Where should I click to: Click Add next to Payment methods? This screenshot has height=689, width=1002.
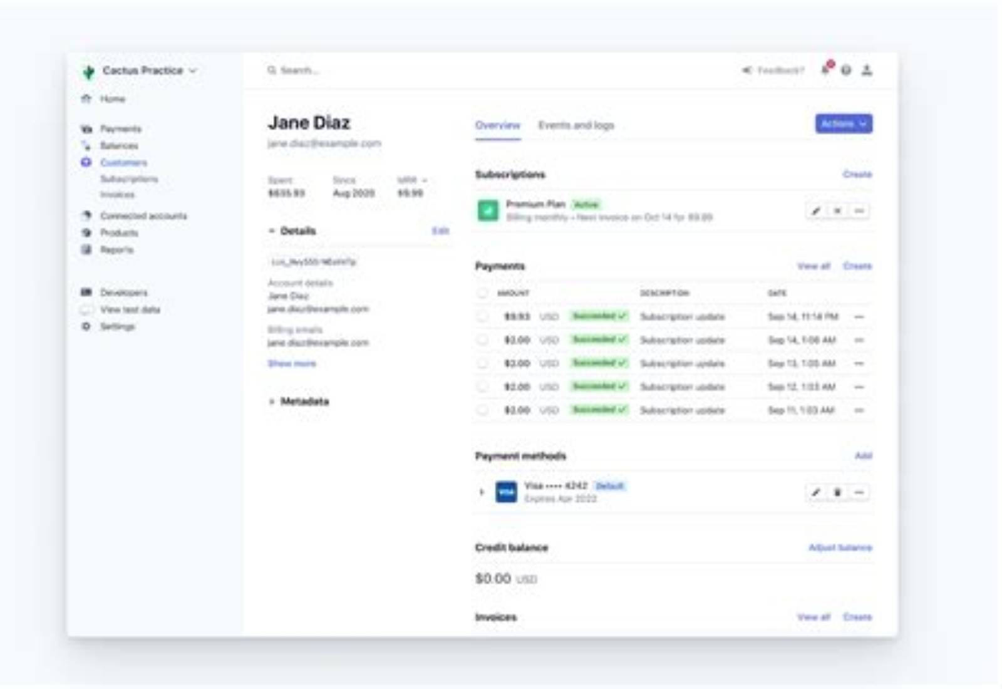[x=864, y=455]
